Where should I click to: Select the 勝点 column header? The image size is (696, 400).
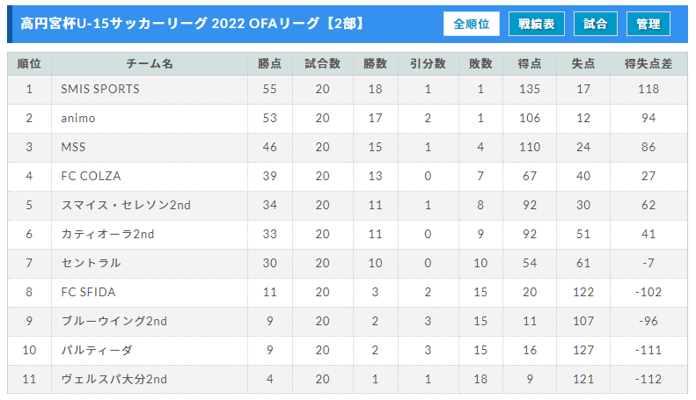[x=270, y=64]
